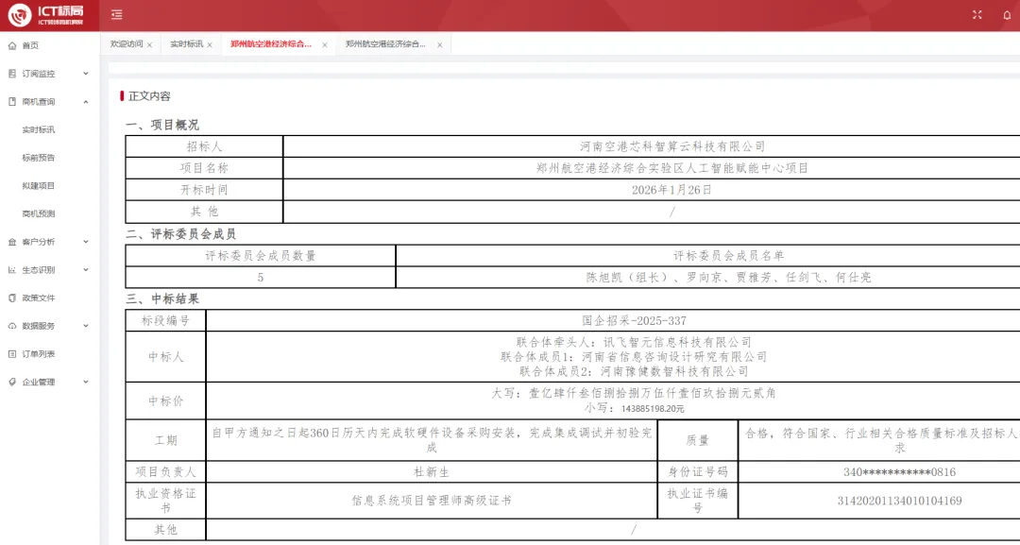
Task: Expand the 订阅监控 submenu chevron
Action: click(86, 74)
